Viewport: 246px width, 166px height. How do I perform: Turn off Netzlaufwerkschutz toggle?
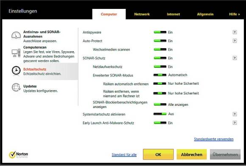point(160,67)
